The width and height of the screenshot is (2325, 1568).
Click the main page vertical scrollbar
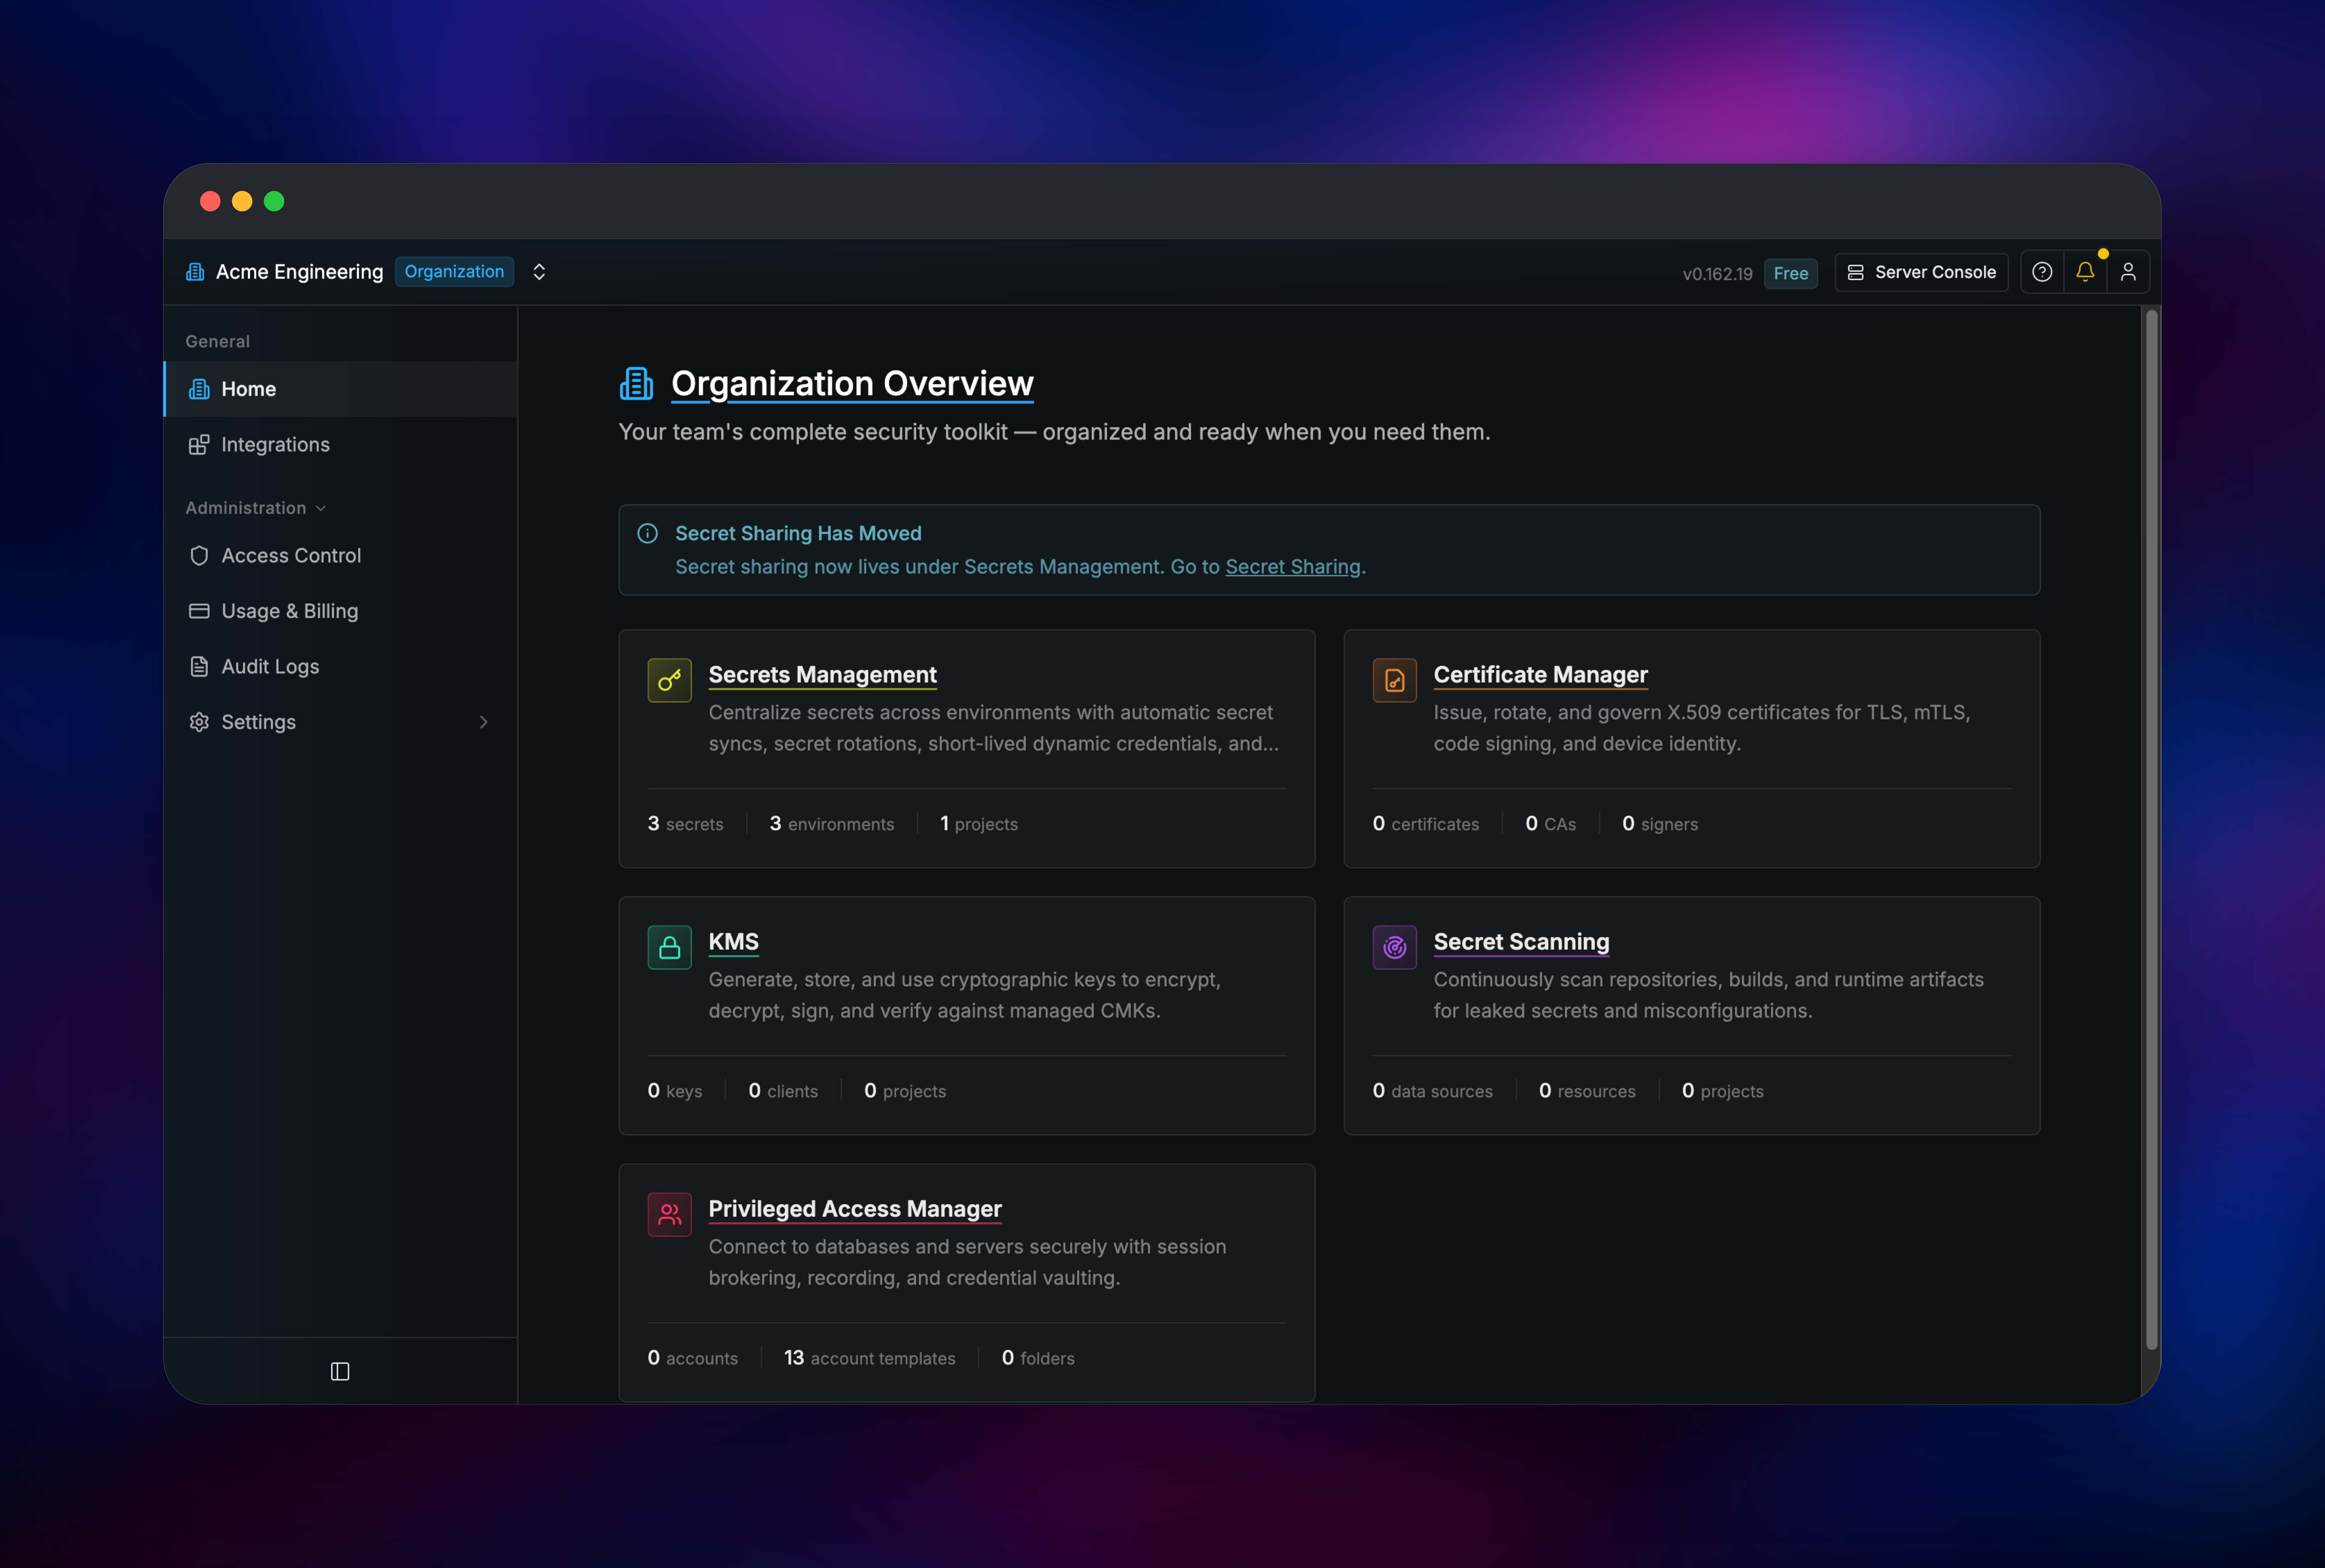click(2151, 830)
